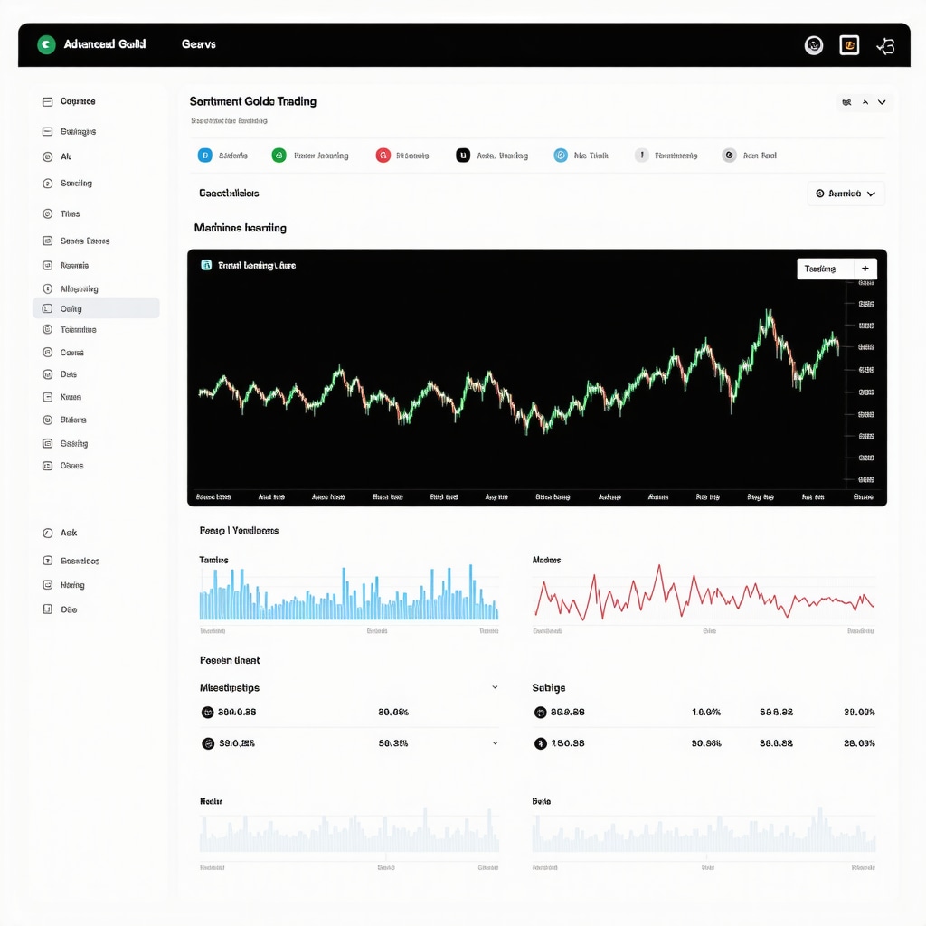Select the Aan Rael tab
926x926 pixels.
pos(750,156)
